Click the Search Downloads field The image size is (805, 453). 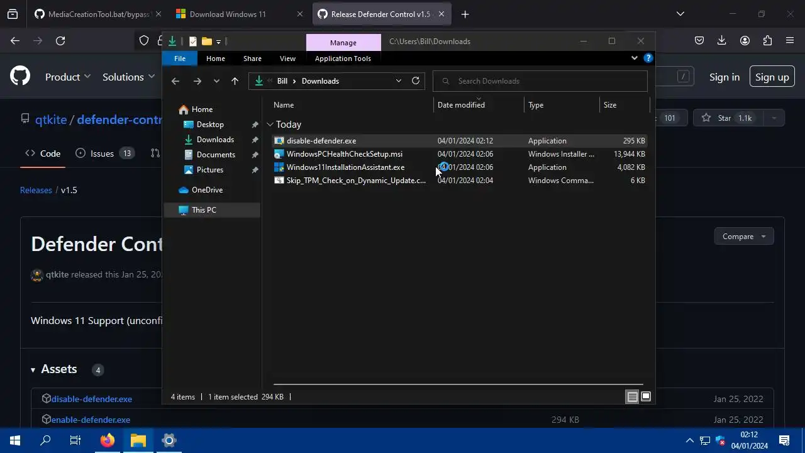coord(540,81)
